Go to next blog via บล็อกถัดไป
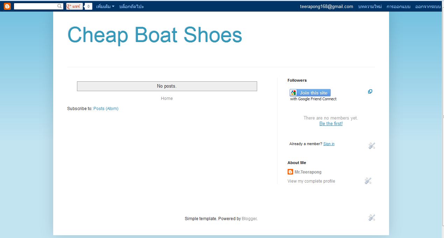444x238 pixels. coord(131,7)
